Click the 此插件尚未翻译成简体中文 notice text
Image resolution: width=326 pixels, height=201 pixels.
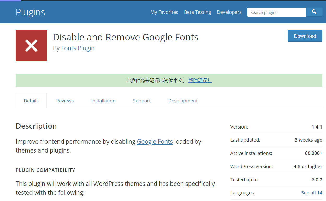[156, 81]
